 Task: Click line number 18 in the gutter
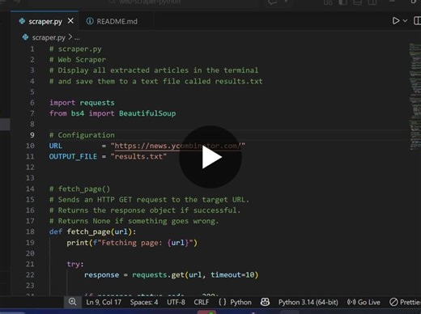tap(30, 231)
